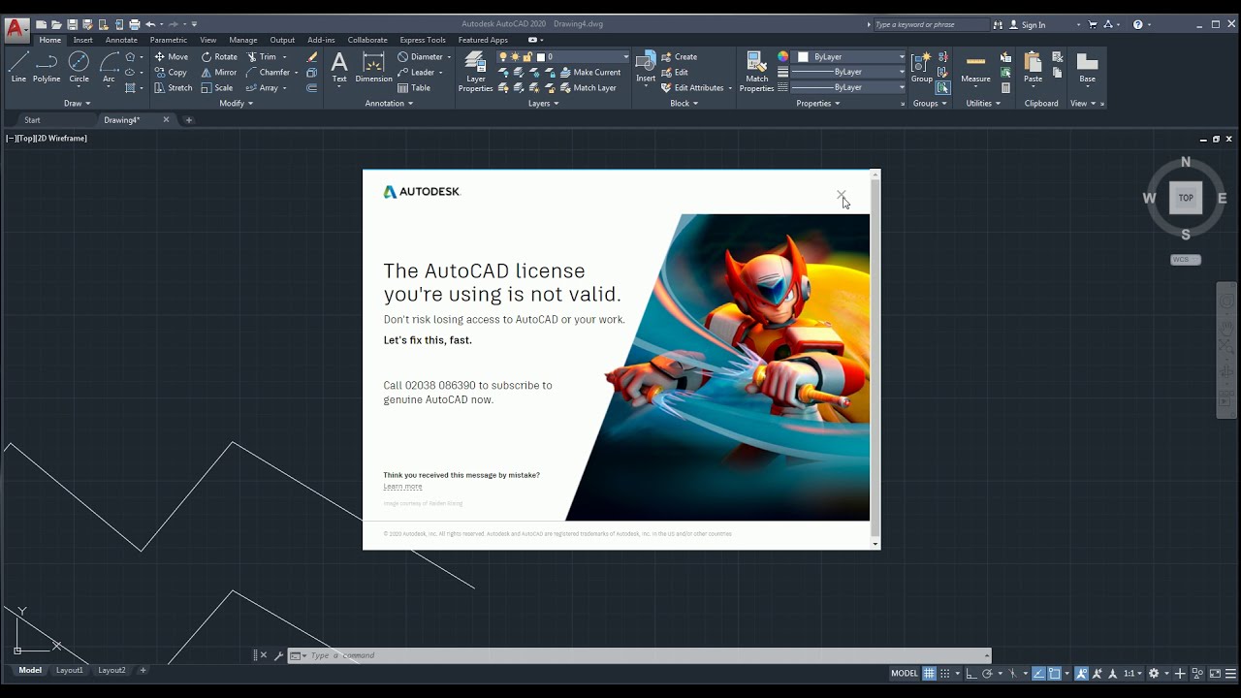Viewport: 1241px width, 698px height.
Task: Add a new layout tab
Action: (x=143, y=670)
